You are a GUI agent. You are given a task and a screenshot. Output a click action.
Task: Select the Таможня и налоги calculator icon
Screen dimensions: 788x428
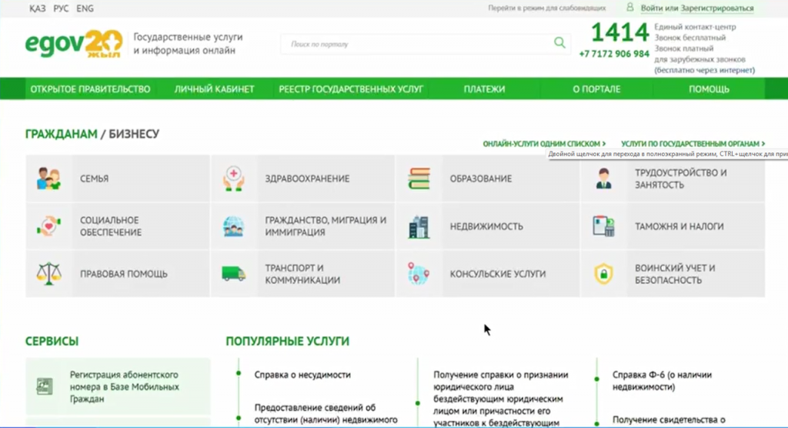[603, 226]
